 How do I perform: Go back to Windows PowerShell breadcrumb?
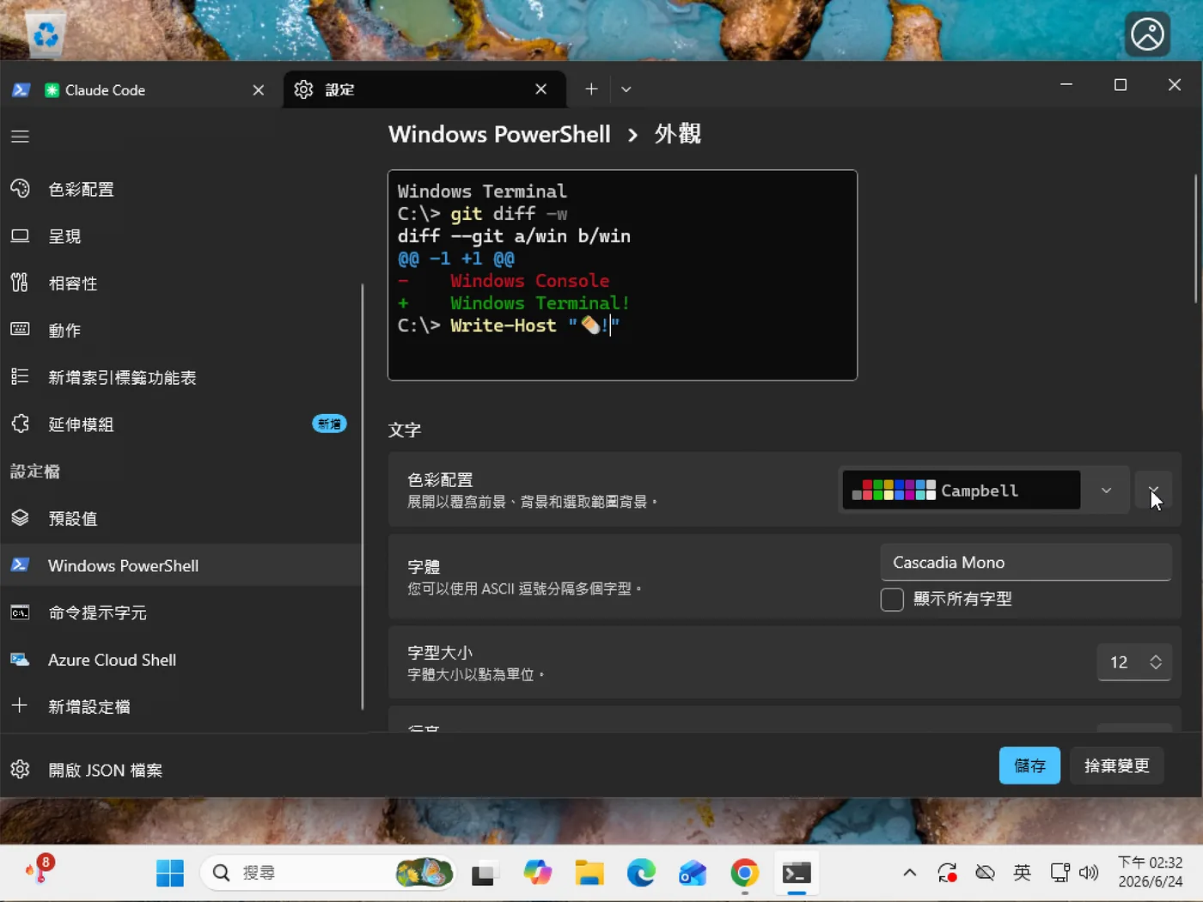499,134
